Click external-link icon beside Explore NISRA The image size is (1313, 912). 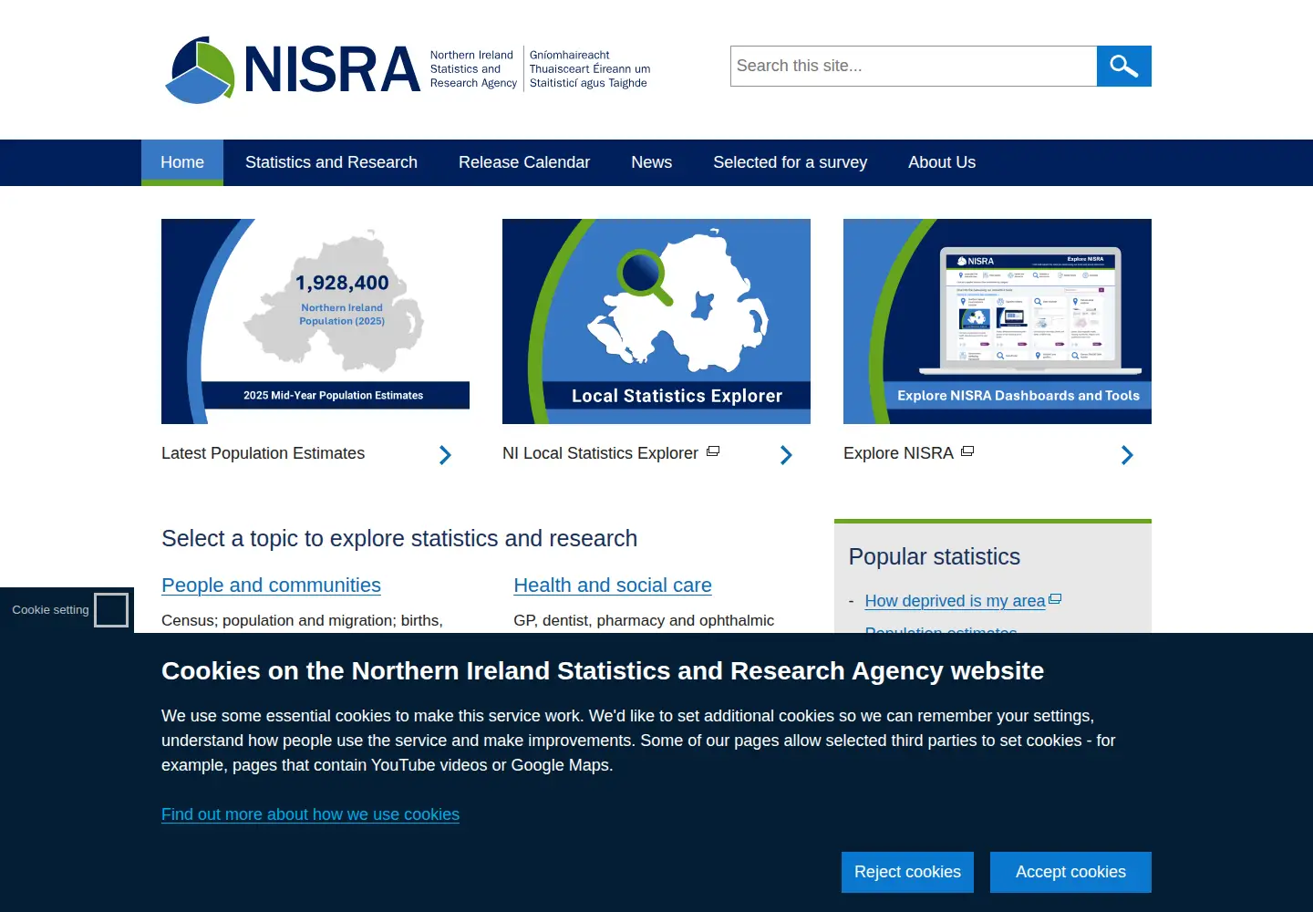point(967,451)
